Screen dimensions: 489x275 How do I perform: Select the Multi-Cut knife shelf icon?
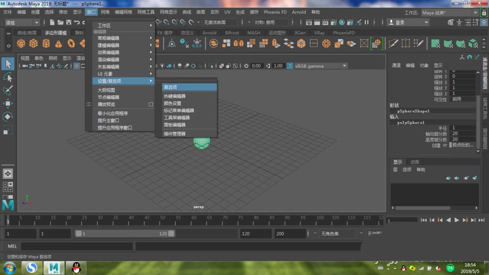click(393, 44)
